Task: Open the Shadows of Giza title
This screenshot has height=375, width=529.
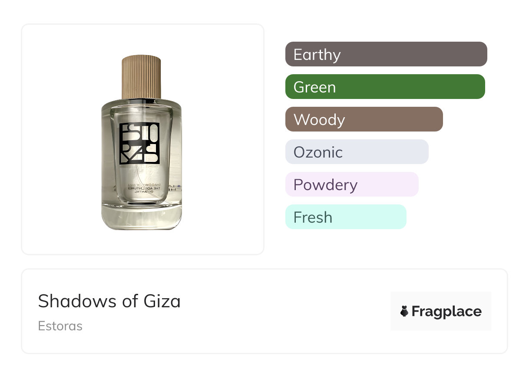Action: click(109, 301)
